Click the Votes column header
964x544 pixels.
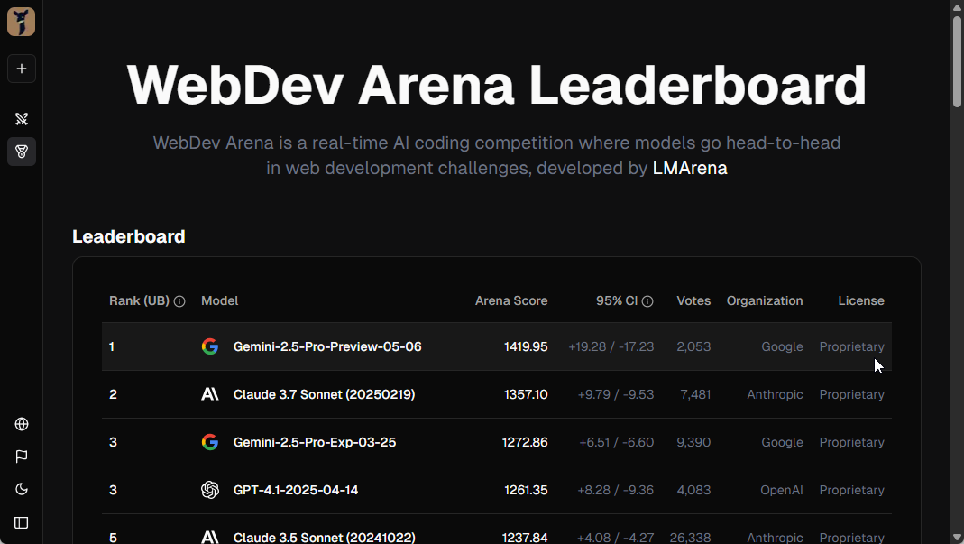693,300
